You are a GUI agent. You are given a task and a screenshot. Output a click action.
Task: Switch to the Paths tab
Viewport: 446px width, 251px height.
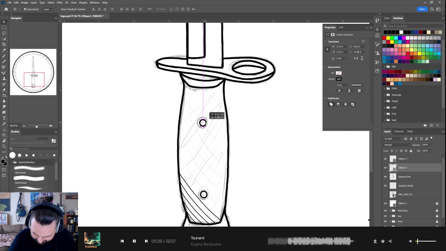click(410, 131)
